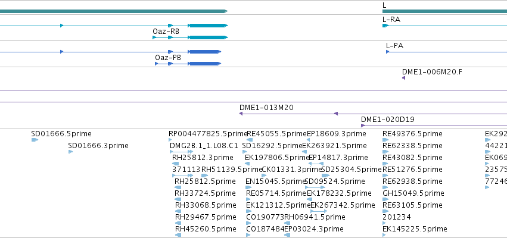Click the RE49376.5prime label

(412, 134)
